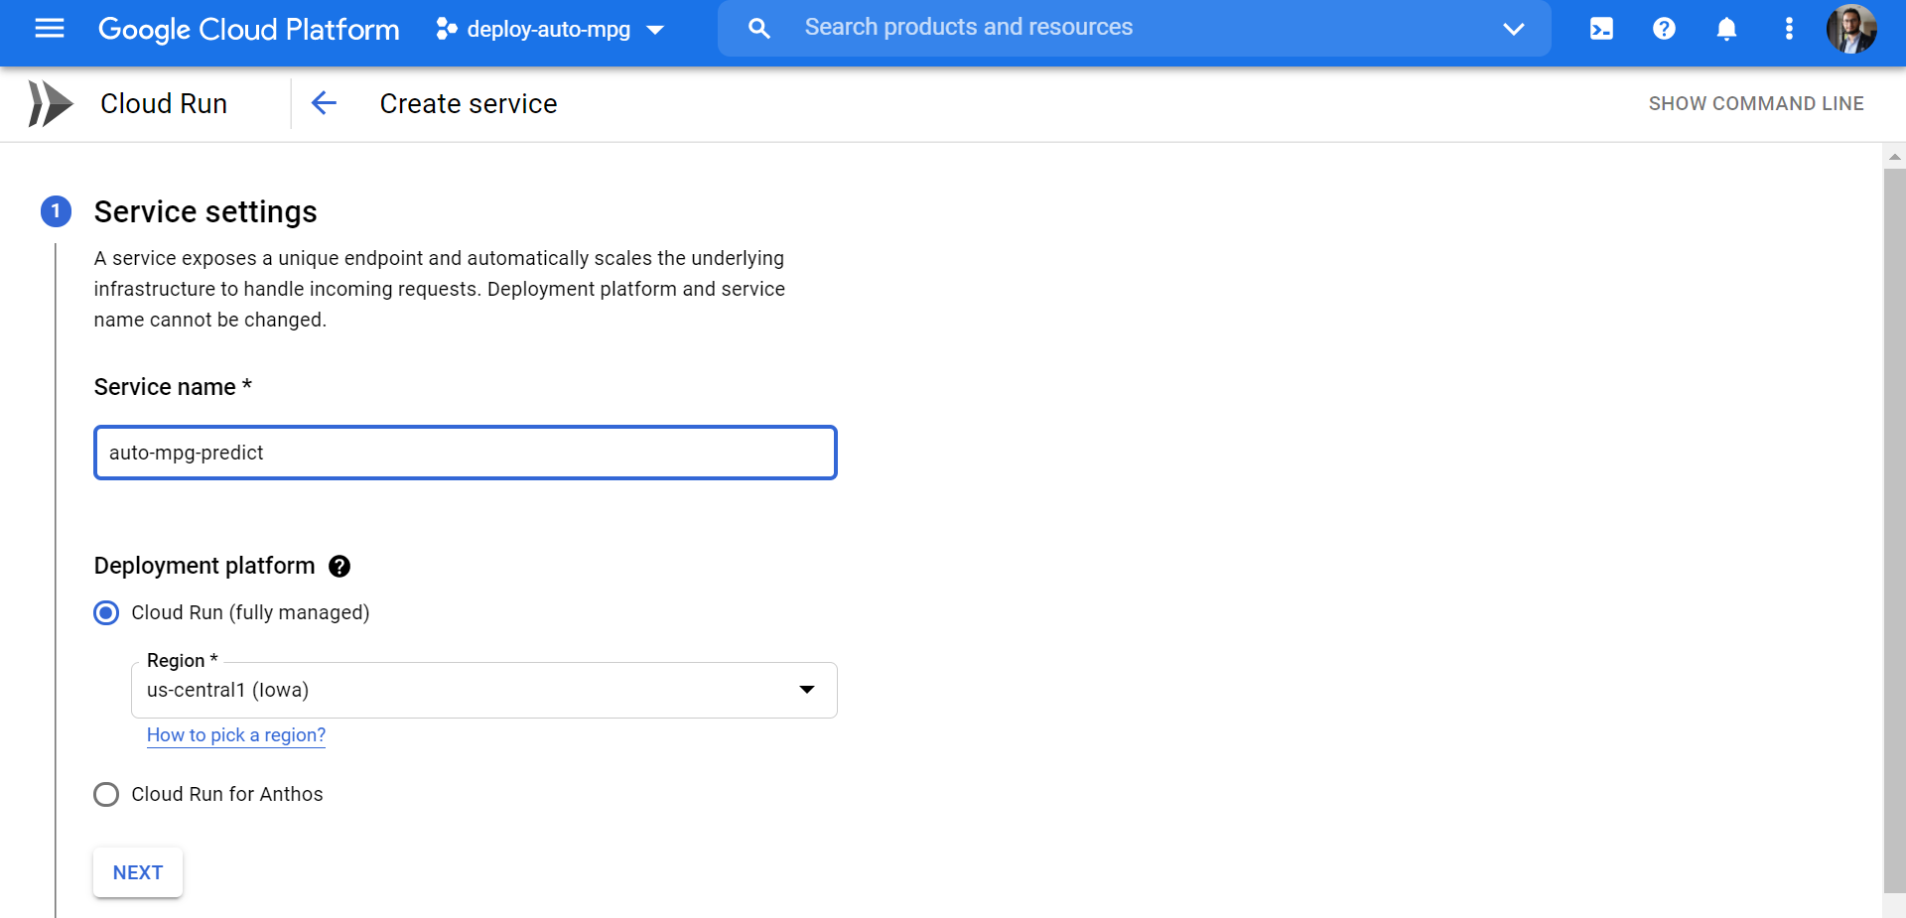1906x918 pixels.
Task: Open the user account avatar
Action: pos(1851,29)
